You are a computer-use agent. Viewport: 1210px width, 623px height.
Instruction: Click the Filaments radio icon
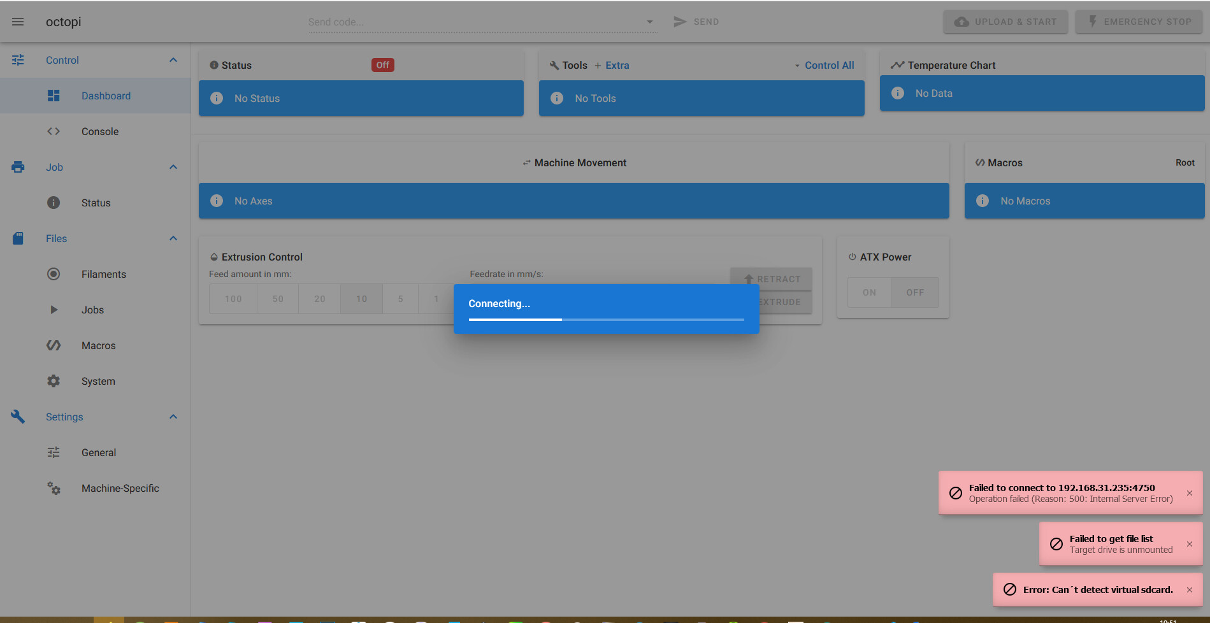[x=54, y=274]
